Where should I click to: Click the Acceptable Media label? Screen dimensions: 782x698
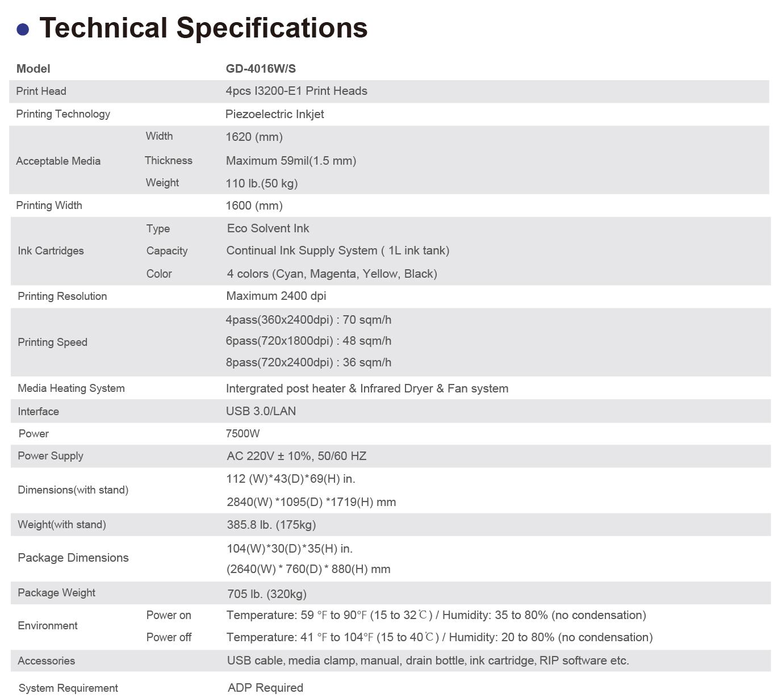58,161
